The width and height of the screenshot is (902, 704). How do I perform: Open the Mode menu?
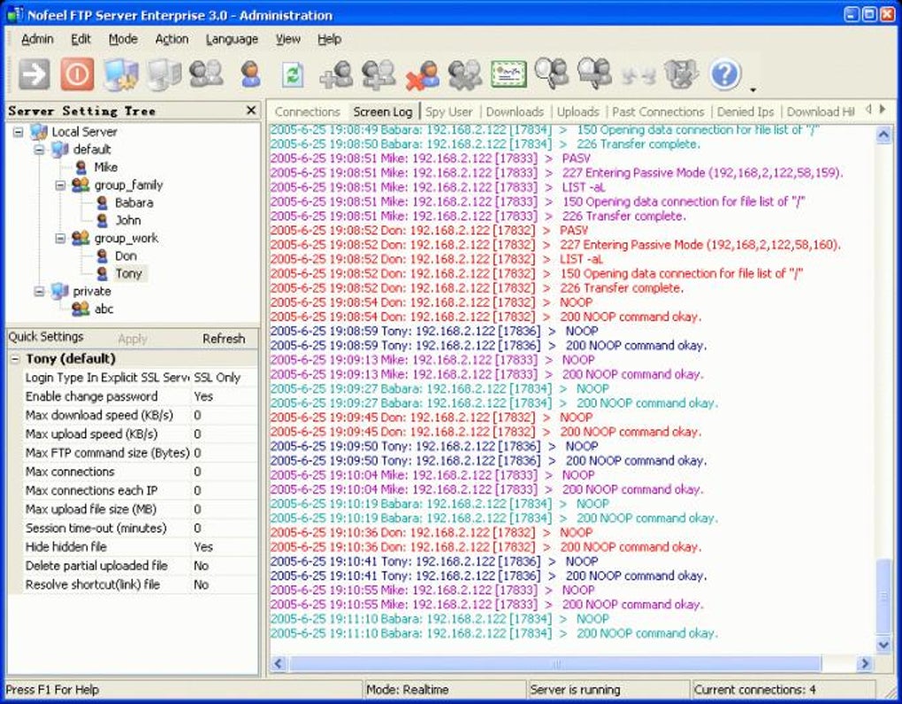coord(123,39)
